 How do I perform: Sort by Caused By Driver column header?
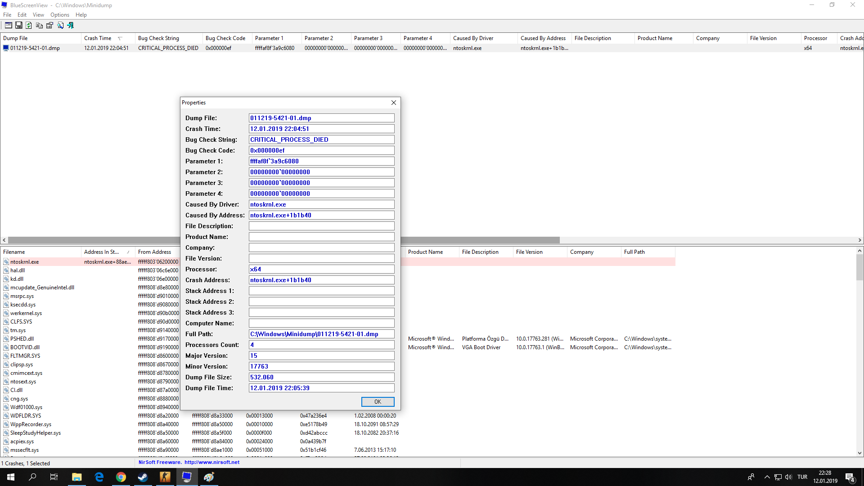[484, 38]
